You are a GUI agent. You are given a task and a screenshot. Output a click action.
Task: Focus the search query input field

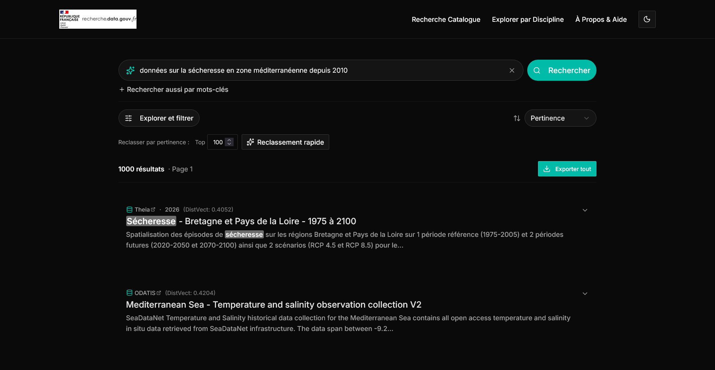321,70
